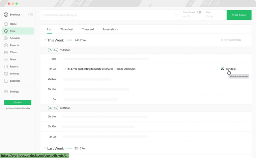Click the Date field showing Today

pyautogui.click(x=215, y=15)
